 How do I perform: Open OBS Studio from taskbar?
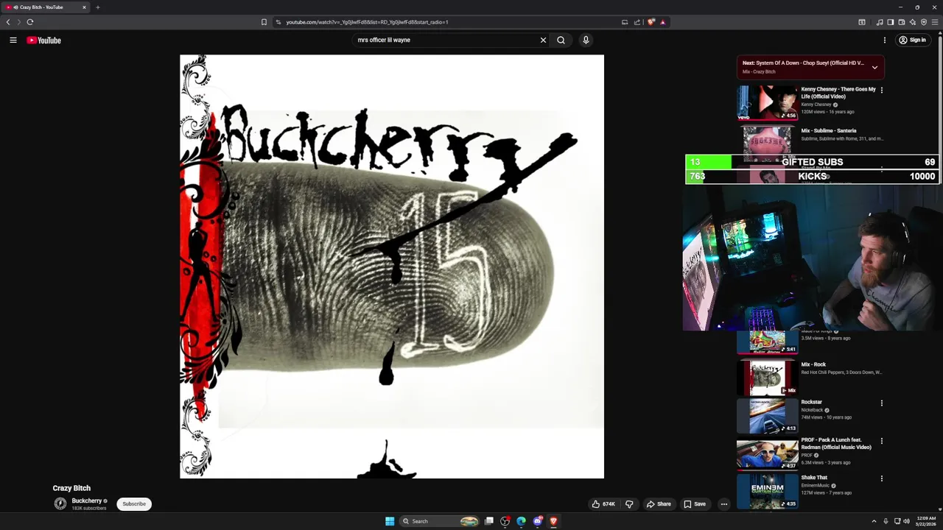coord(505,521)
